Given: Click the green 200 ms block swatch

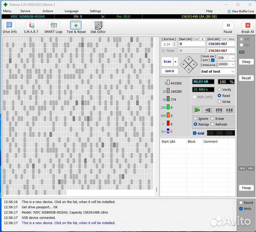Looking at the screenshot, I should (x=168, y=107).
